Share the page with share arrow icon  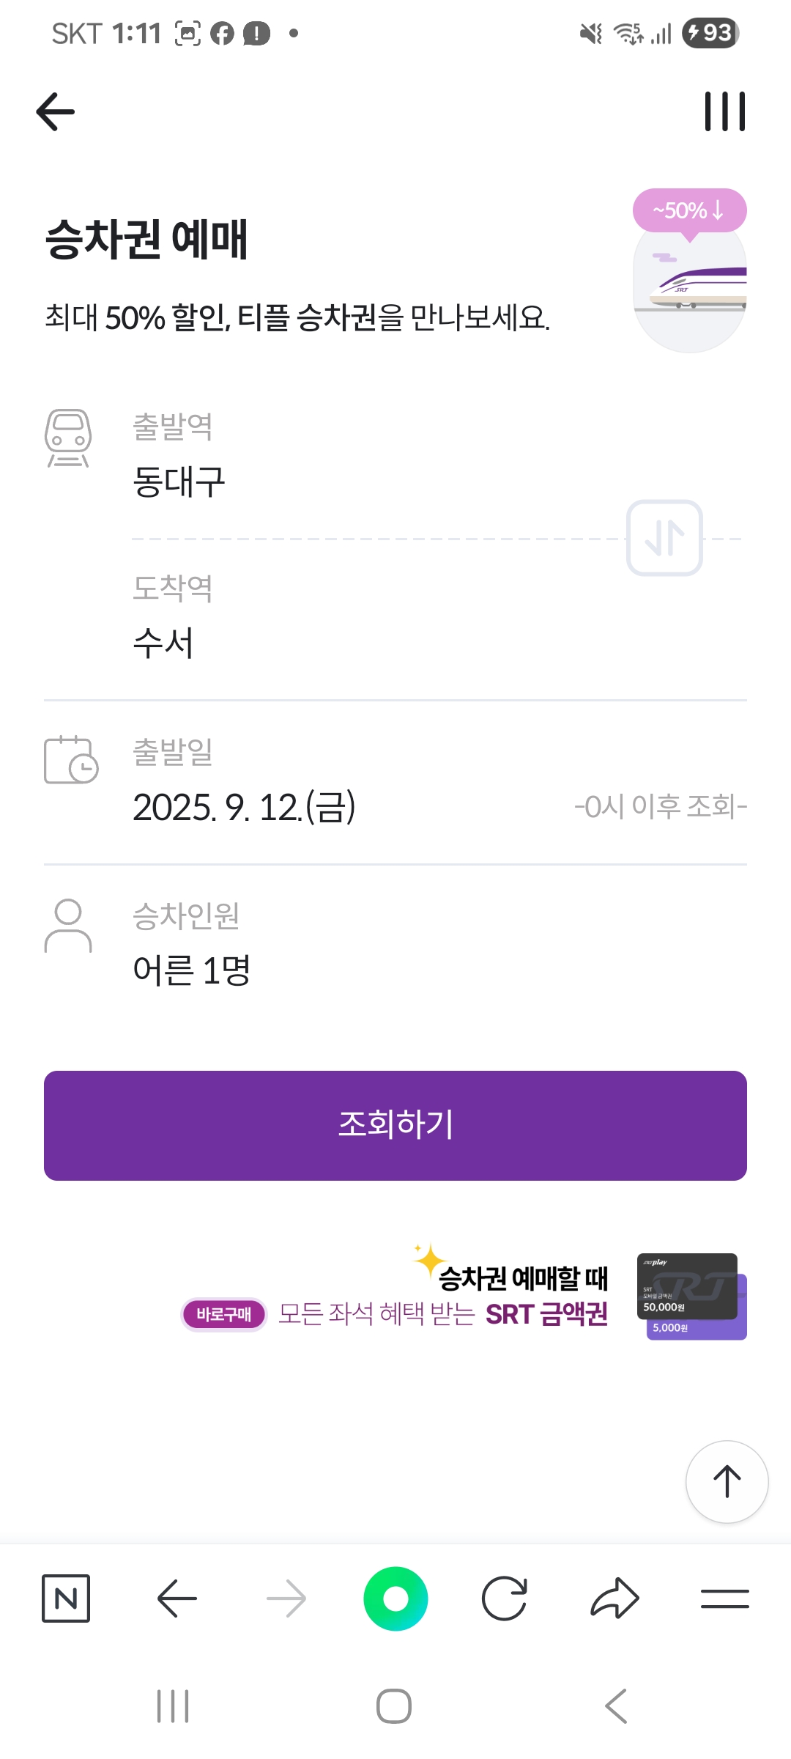click(x=615, y=1598)
